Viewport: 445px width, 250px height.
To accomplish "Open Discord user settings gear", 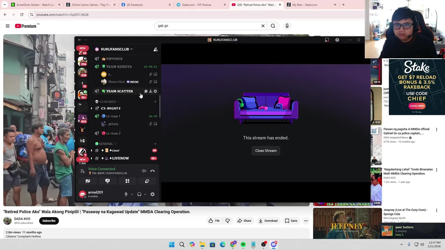I will [x=152, y=194].
